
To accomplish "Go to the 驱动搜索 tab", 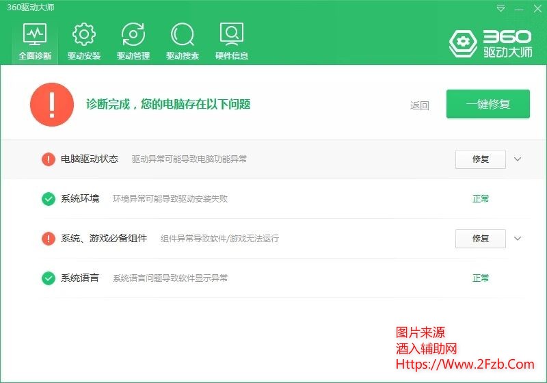I will [x=183, y=41].
